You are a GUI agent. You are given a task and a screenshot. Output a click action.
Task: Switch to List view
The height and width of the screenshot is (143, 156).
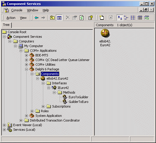click(x=133, y=18)
